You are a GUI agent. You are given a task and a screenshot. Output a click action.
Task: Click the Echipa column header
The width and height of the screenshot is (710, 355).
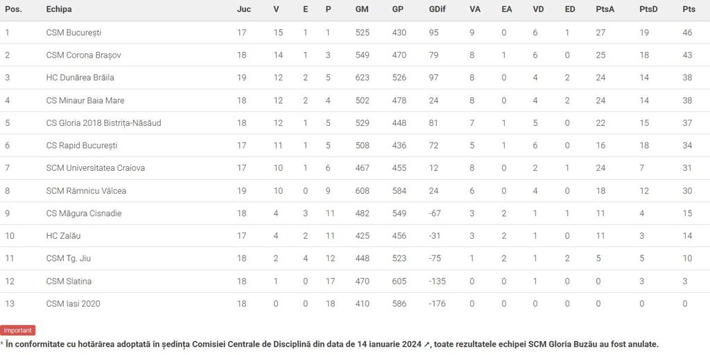pyautogui.click(x=59, y=10)
